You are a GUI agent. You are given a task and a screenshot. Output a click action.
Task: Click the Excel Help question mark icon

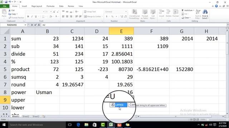tap(216, 6)
